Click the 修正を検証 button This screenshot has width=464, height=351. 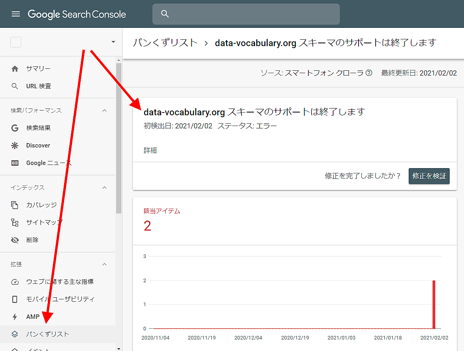(429, 176)
